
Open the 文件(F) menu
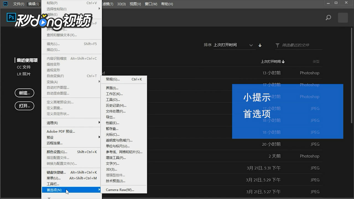point(19,4)
